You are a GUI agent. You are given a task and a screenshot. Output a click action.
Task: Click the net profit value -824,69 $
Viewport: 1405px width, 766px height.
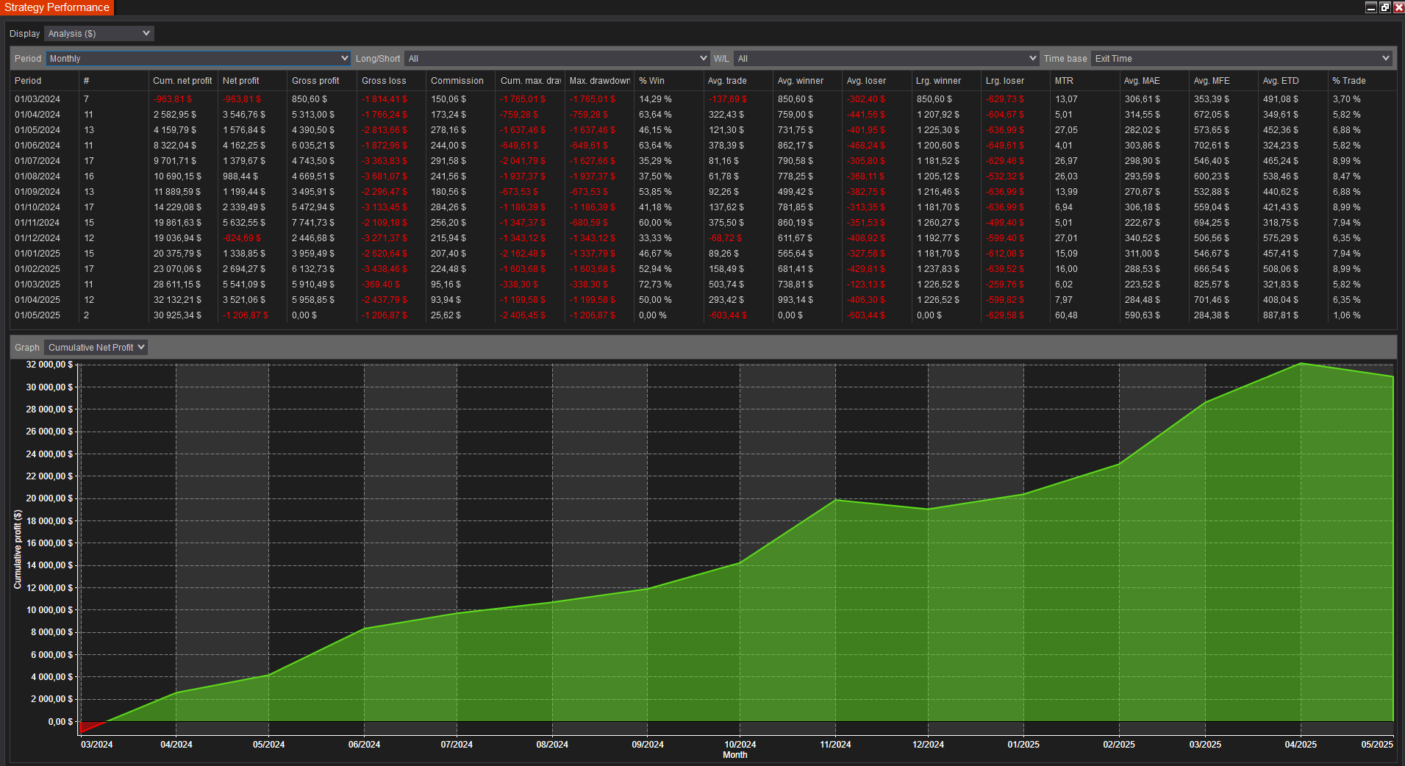(x=242, y=238)
